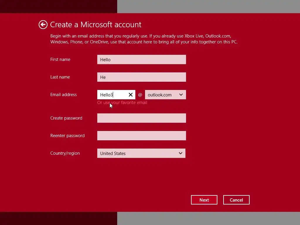Click the 'First name' label
Screen dimensions: 300x225
click(60, 59)
